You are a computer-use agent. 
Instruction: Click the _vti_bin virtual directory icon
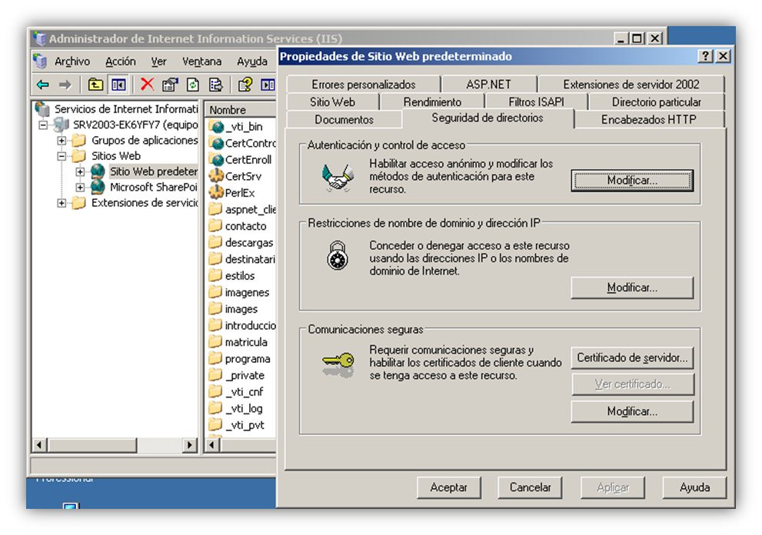[217, 127]
